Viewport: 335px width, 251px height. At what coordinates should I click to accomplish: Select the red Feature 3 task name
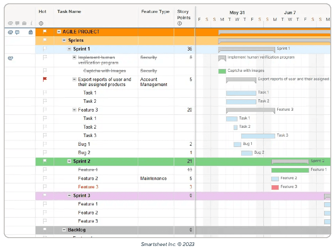[88, 187]
